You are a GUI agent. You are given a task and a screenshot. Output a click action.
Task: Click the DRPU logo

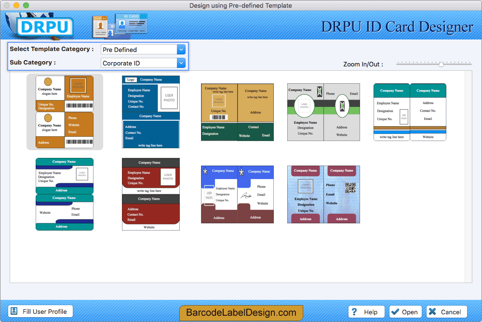(x=45, y=26)
